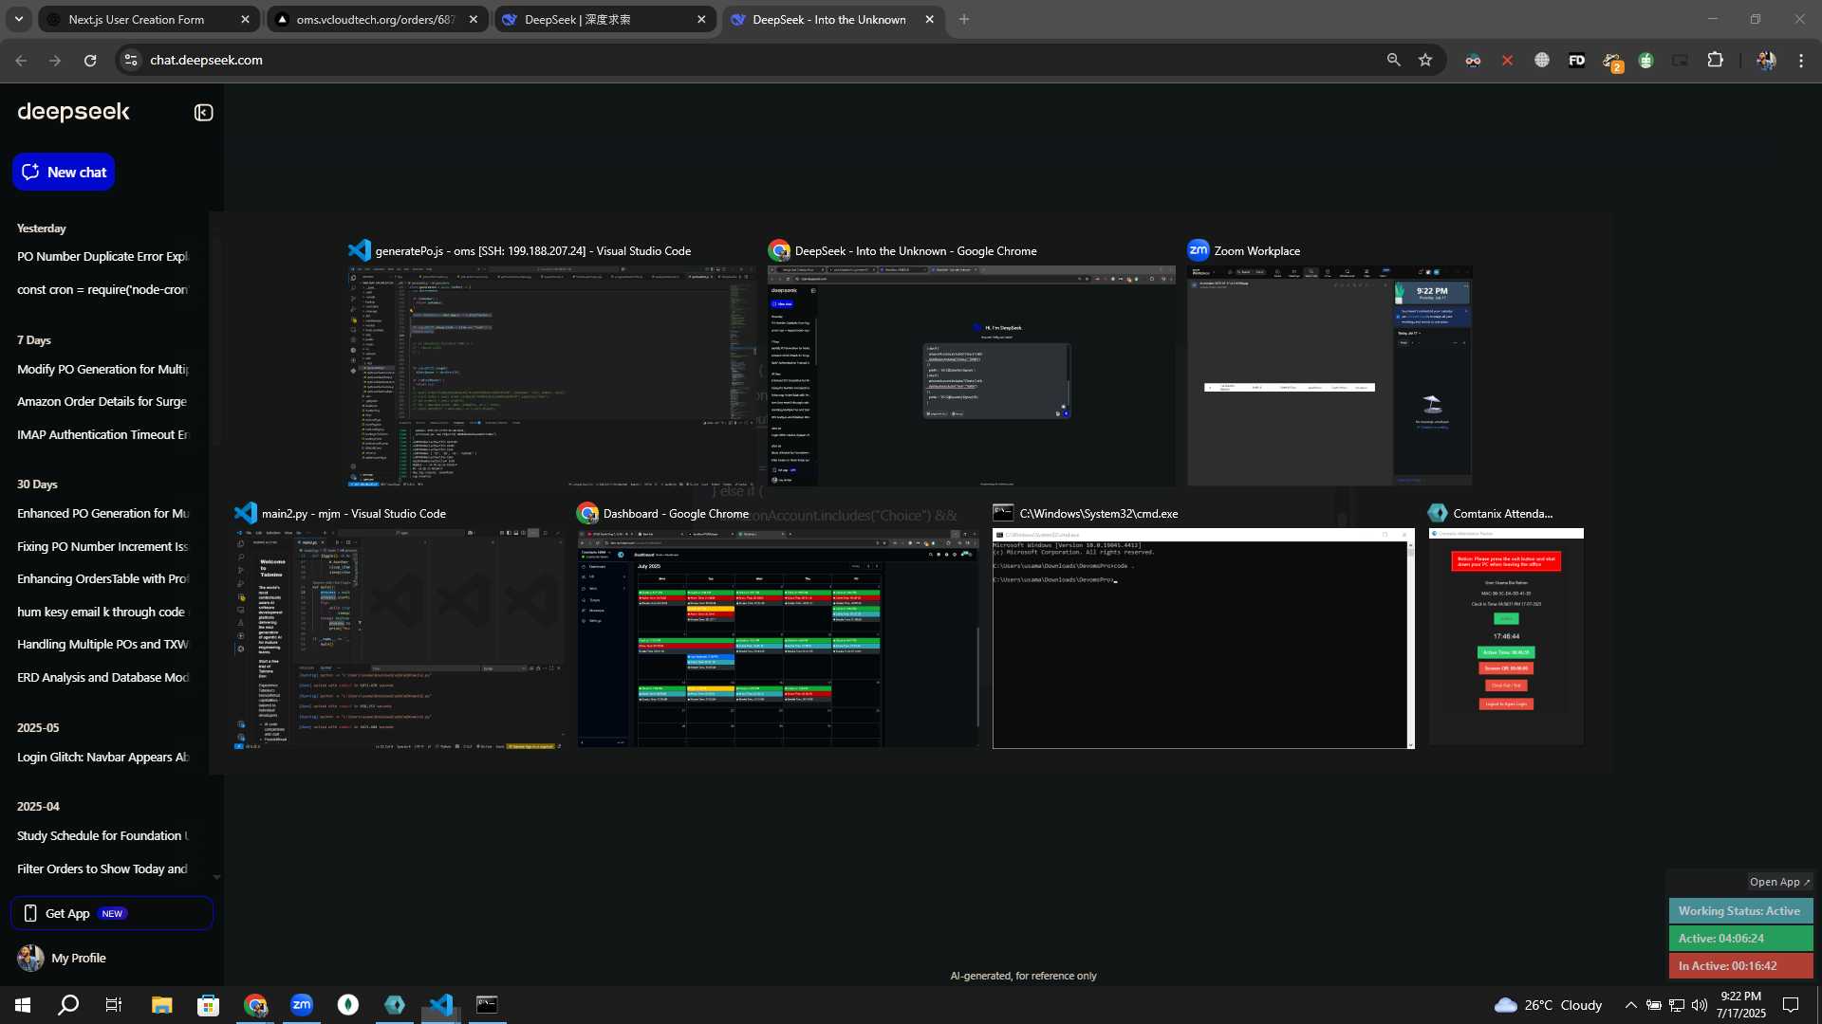Open chat 'Filter Orders to Show Today and'
The image size is (1822, 1024).
pyautogui.click(x=102, y=869)
